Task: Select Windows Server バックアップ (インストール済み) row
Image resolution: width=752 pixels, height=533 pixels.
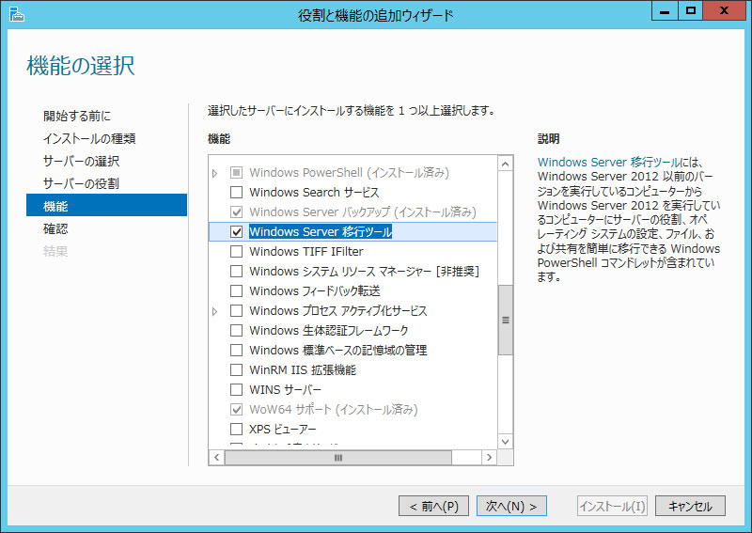Action: [x=363, y=212]
